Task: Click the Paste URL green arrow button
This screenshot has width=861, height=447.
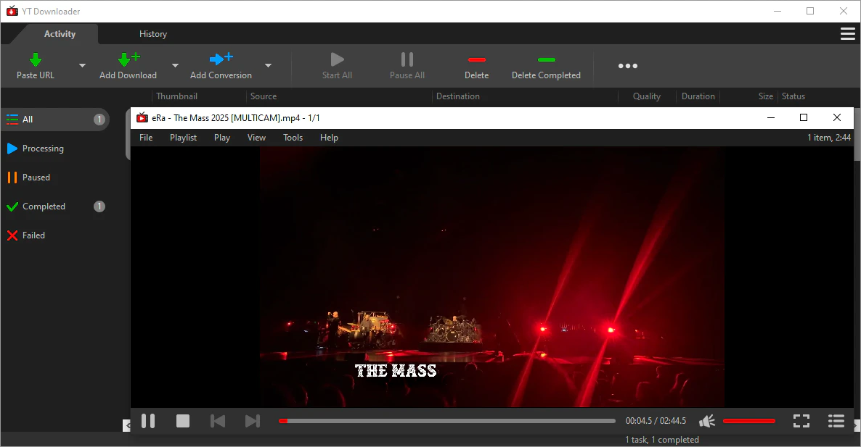Action: point(35,66)
